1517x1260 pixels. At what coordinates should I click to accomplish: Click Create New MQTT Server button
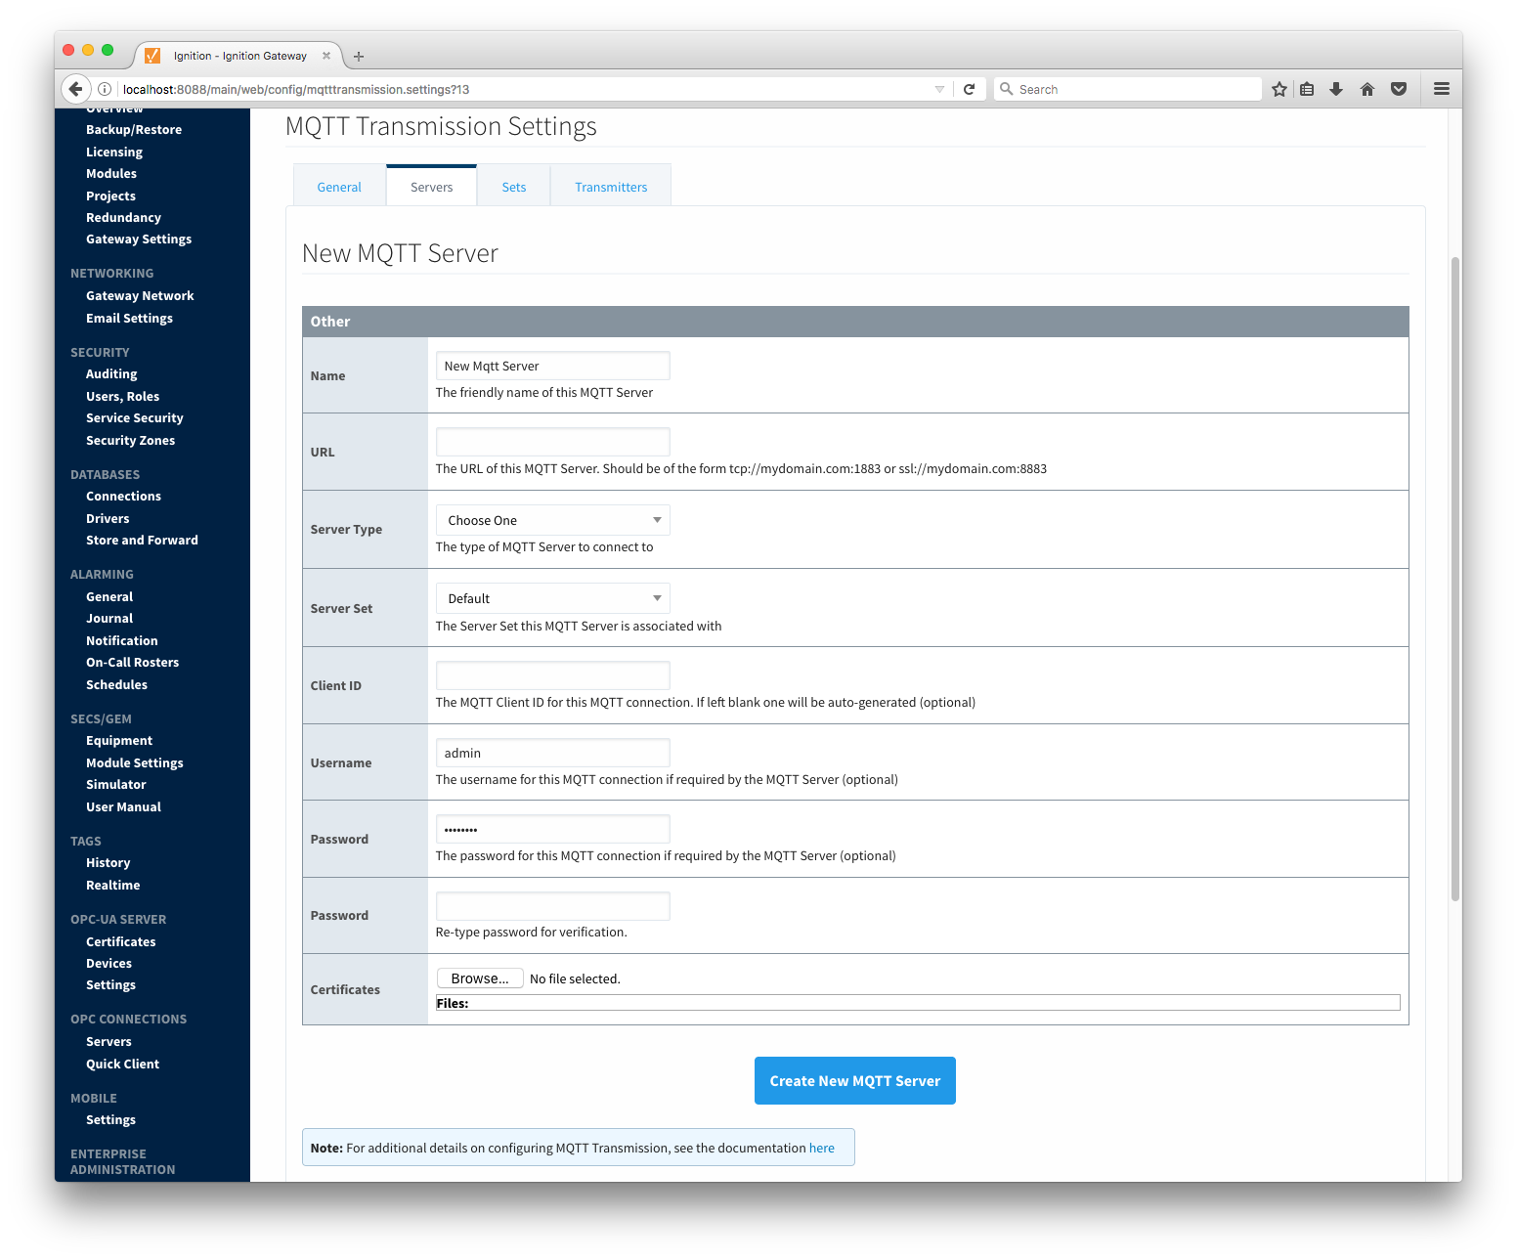(854, 1080)
